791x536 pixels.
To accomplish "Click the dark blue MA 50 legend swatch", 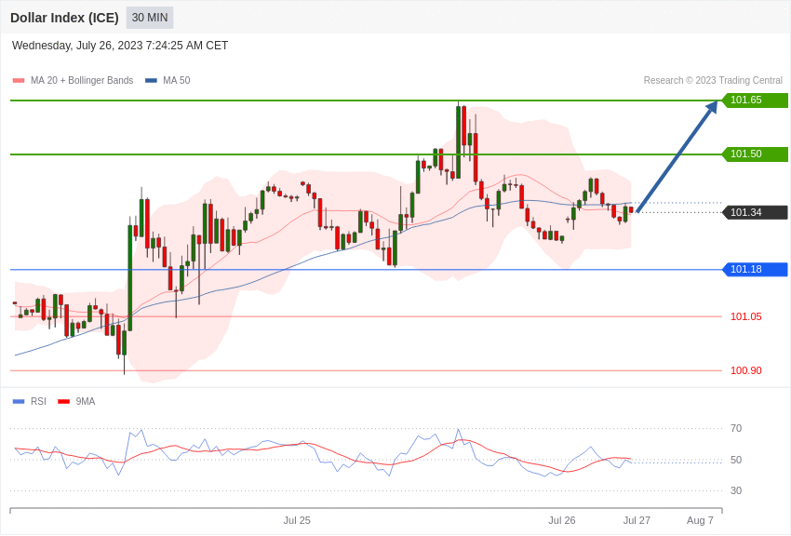I will tap(151, 81).
